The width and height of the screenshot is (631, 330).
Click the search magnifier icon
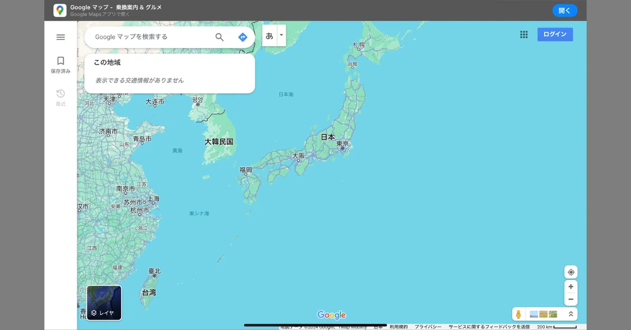(x=220, y=37)
